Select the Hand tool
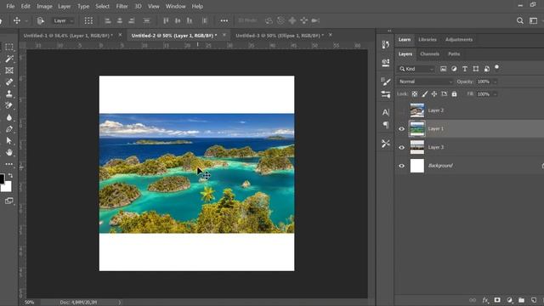Screen dimensions: 544x306 (x=9, y=152)
